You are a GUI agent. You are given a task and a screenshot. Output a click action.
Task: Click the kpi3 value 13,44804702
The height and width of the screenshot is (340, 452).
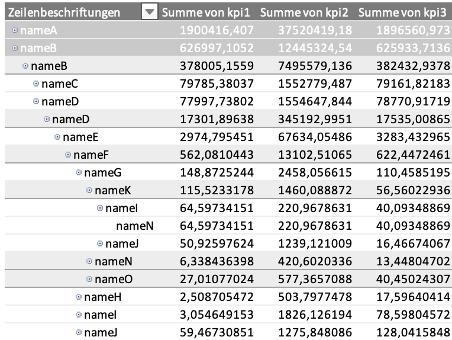(413, 261)
